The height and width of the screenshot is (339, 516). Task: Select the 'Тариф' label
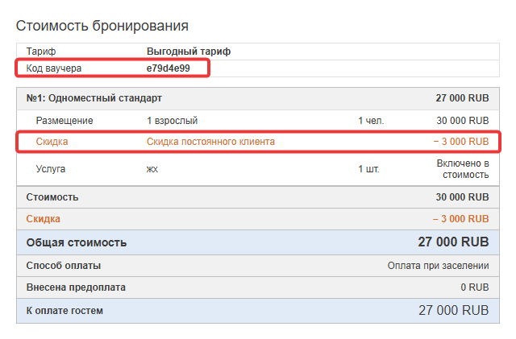tap(41, 52)
